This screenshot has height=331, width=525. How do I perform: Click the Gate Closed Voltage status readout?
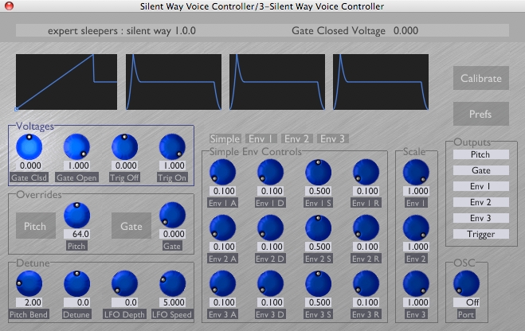355,31
